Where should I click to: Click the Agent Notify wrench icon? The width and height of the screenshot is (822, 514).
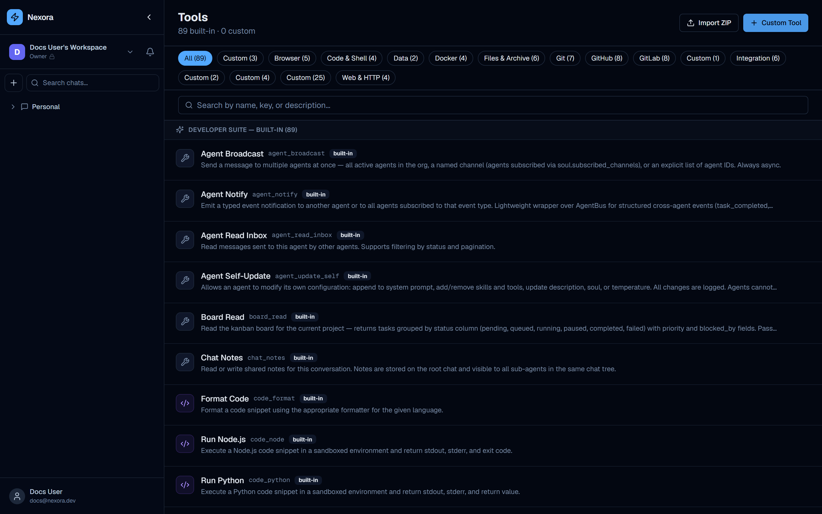point(185,198)
